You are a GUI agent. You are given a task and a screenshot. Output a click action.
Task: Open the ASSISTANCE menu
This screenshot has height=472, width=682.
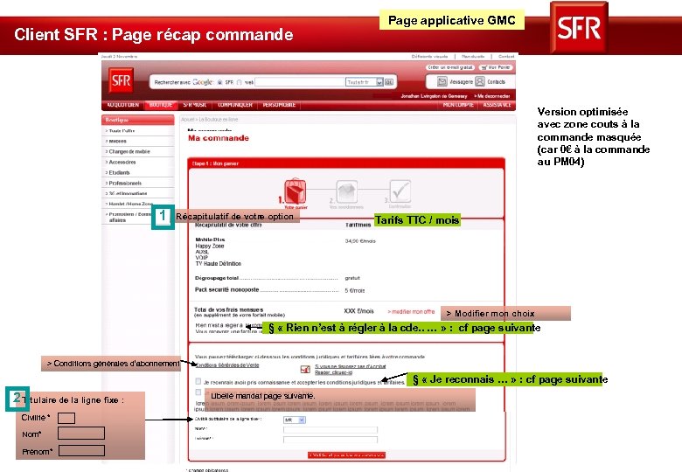(497, 105)
